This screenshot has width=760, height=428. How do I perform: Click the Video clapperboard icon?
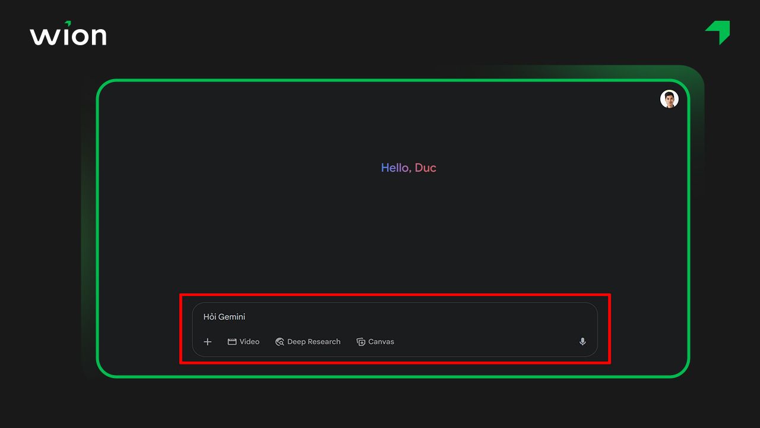click(x=232, y=342)
